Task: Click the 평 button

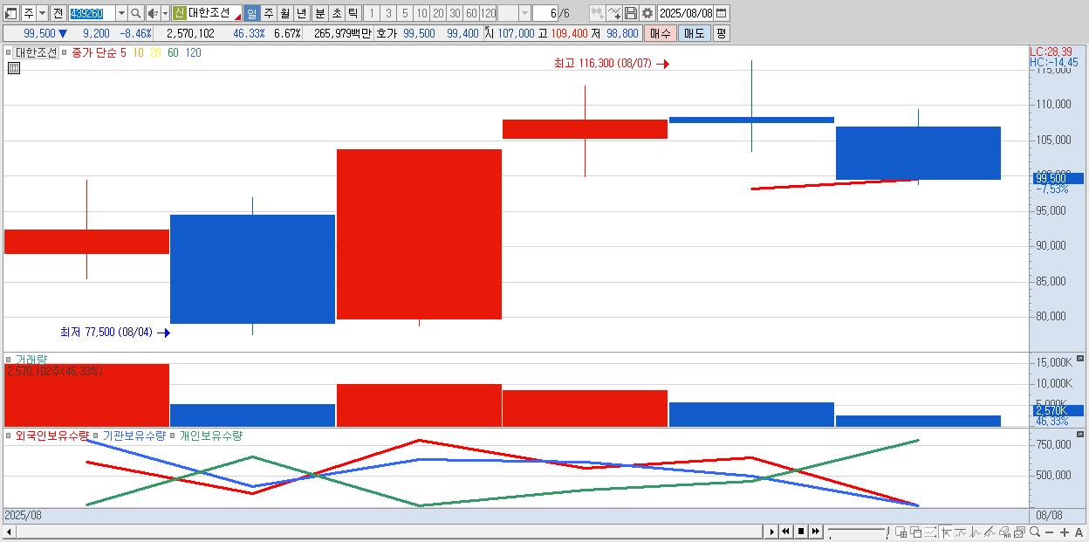Action: pos(721,33)
